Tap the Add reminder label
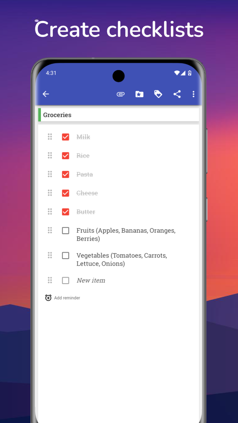The image size is (238, 423). tap(67, 298)
